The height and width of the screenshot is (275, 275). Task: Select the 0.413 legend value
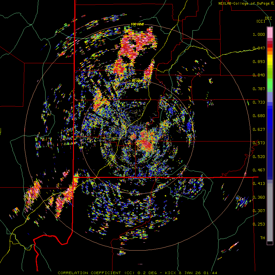click(259, 184)
